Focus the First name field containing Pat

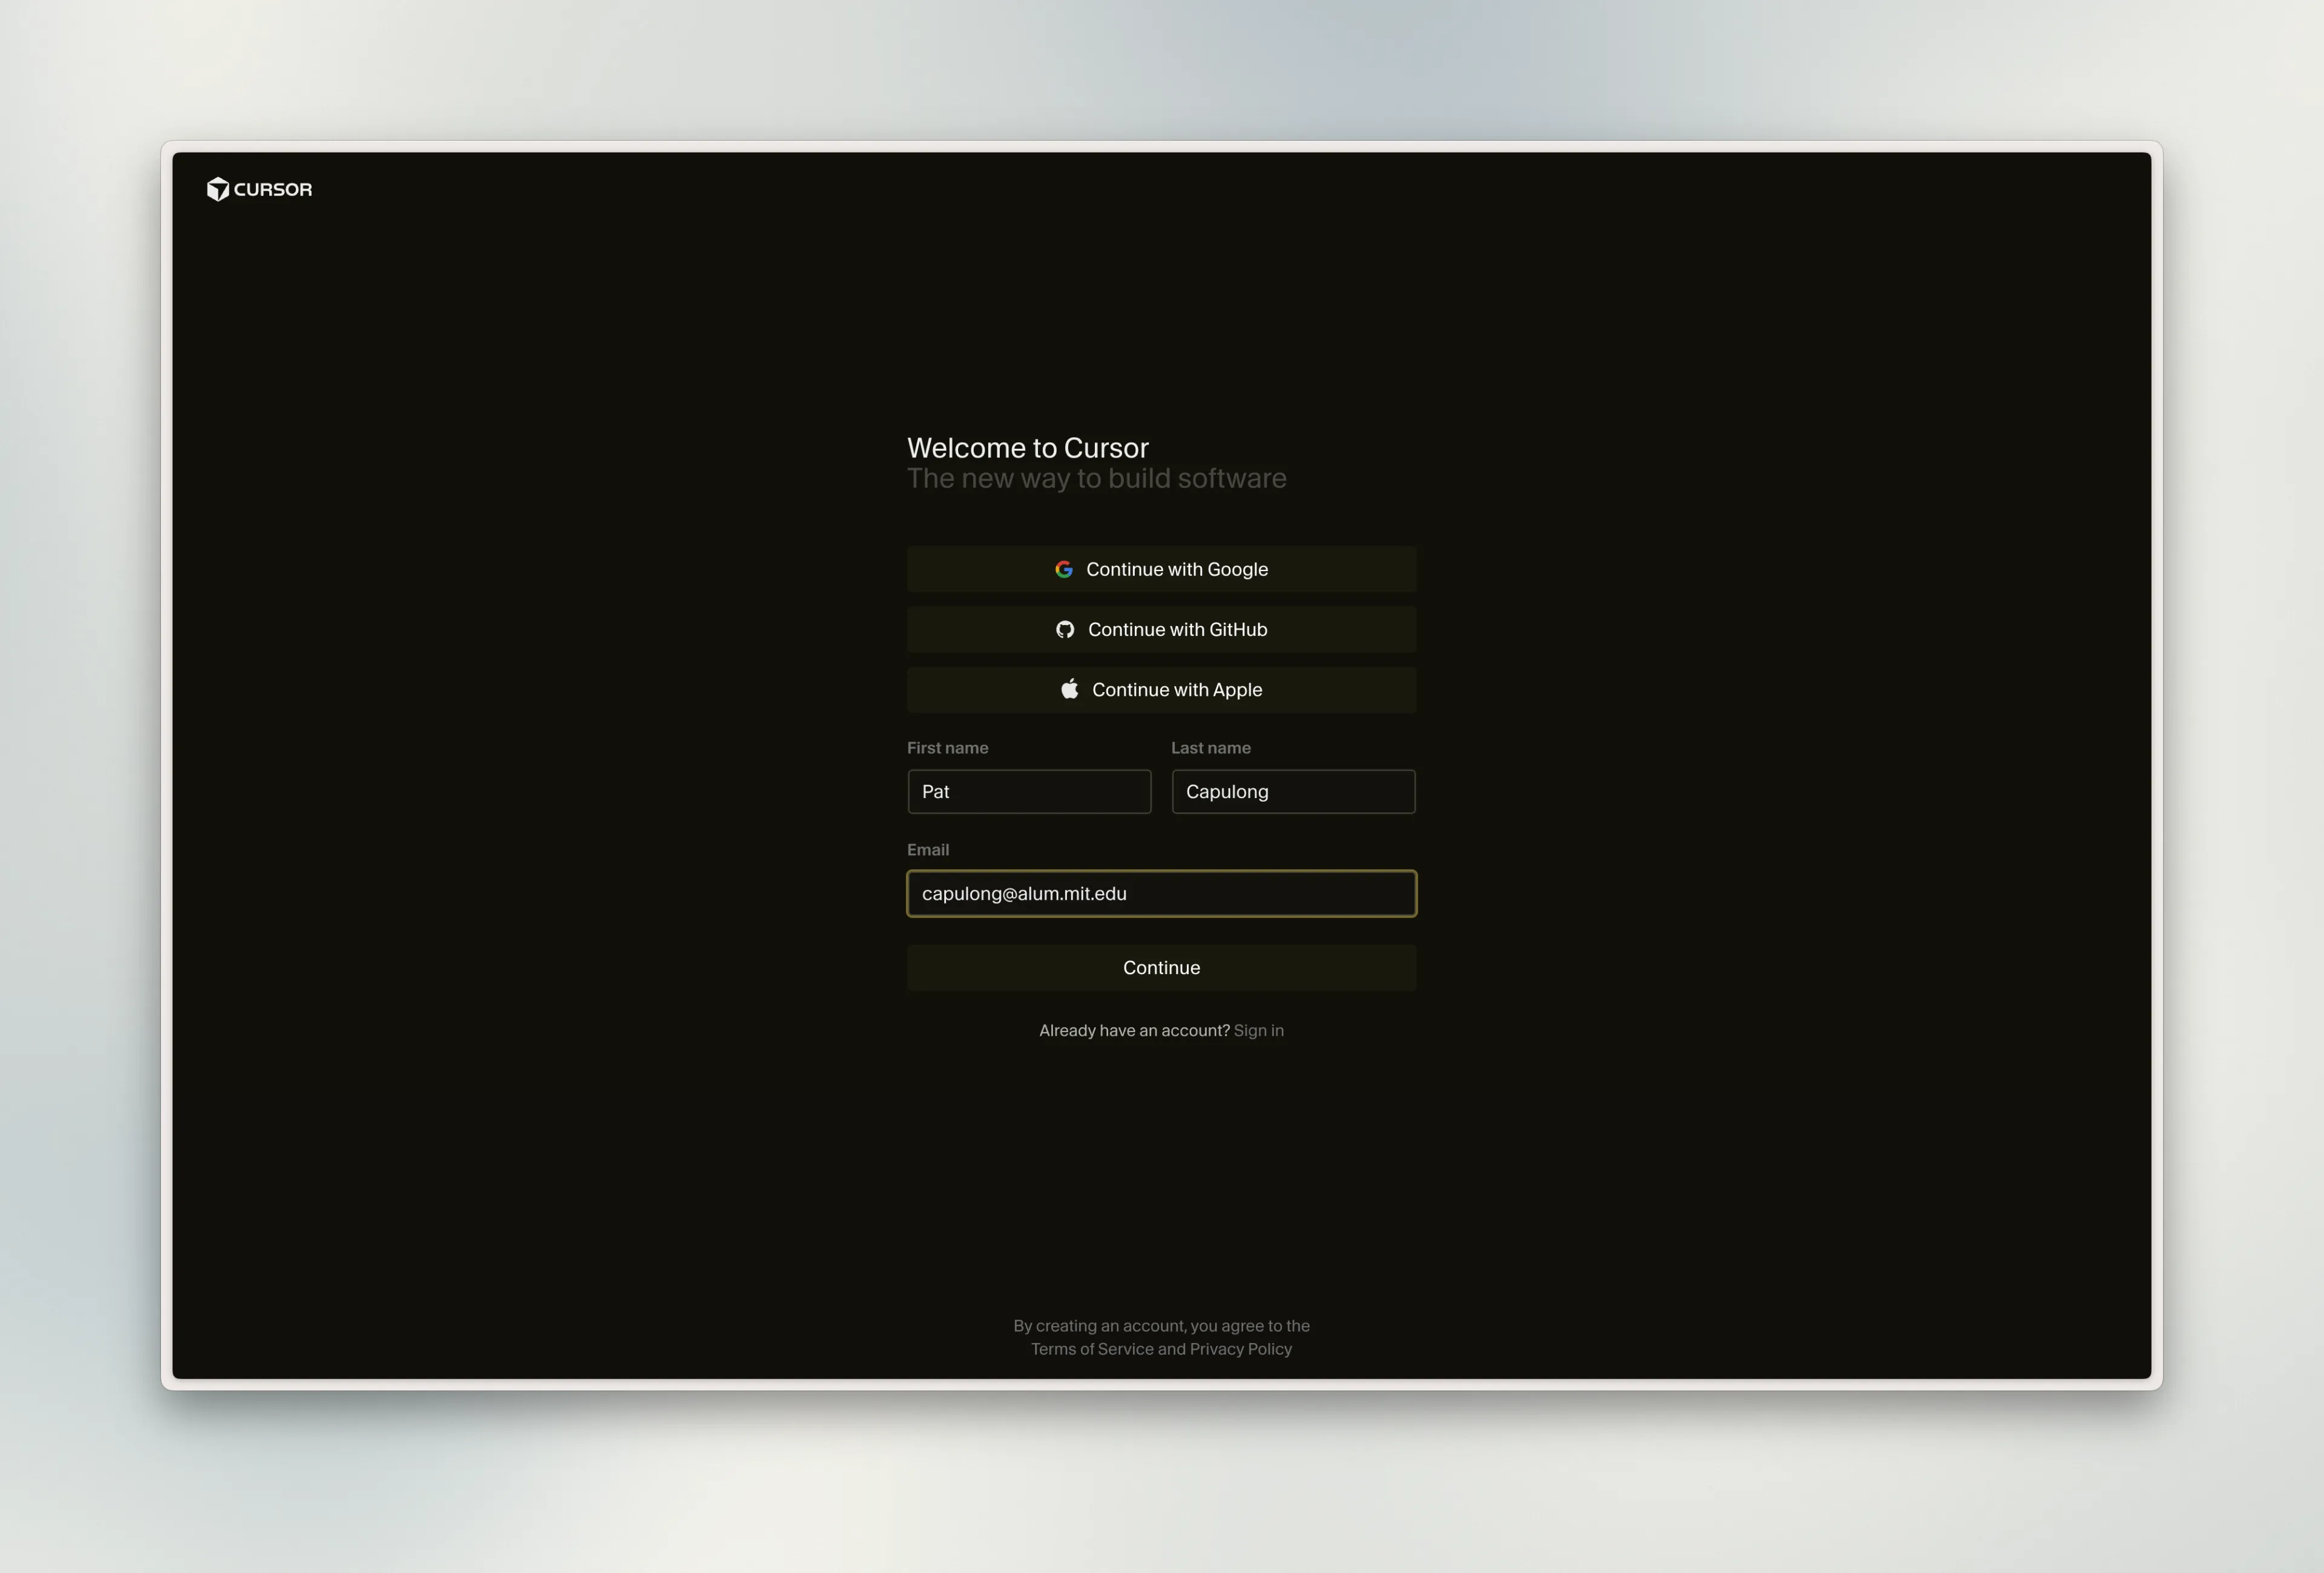[x=1029, y=791]
